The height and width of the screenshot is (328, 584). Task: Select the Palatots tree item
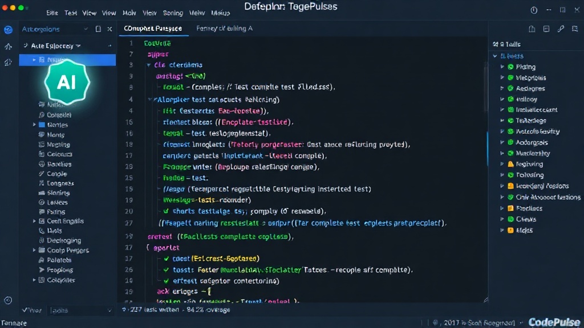[59, 260]
